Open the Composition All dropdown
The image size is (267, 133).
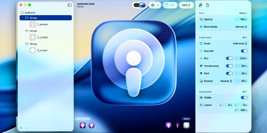tap(245, 92)
